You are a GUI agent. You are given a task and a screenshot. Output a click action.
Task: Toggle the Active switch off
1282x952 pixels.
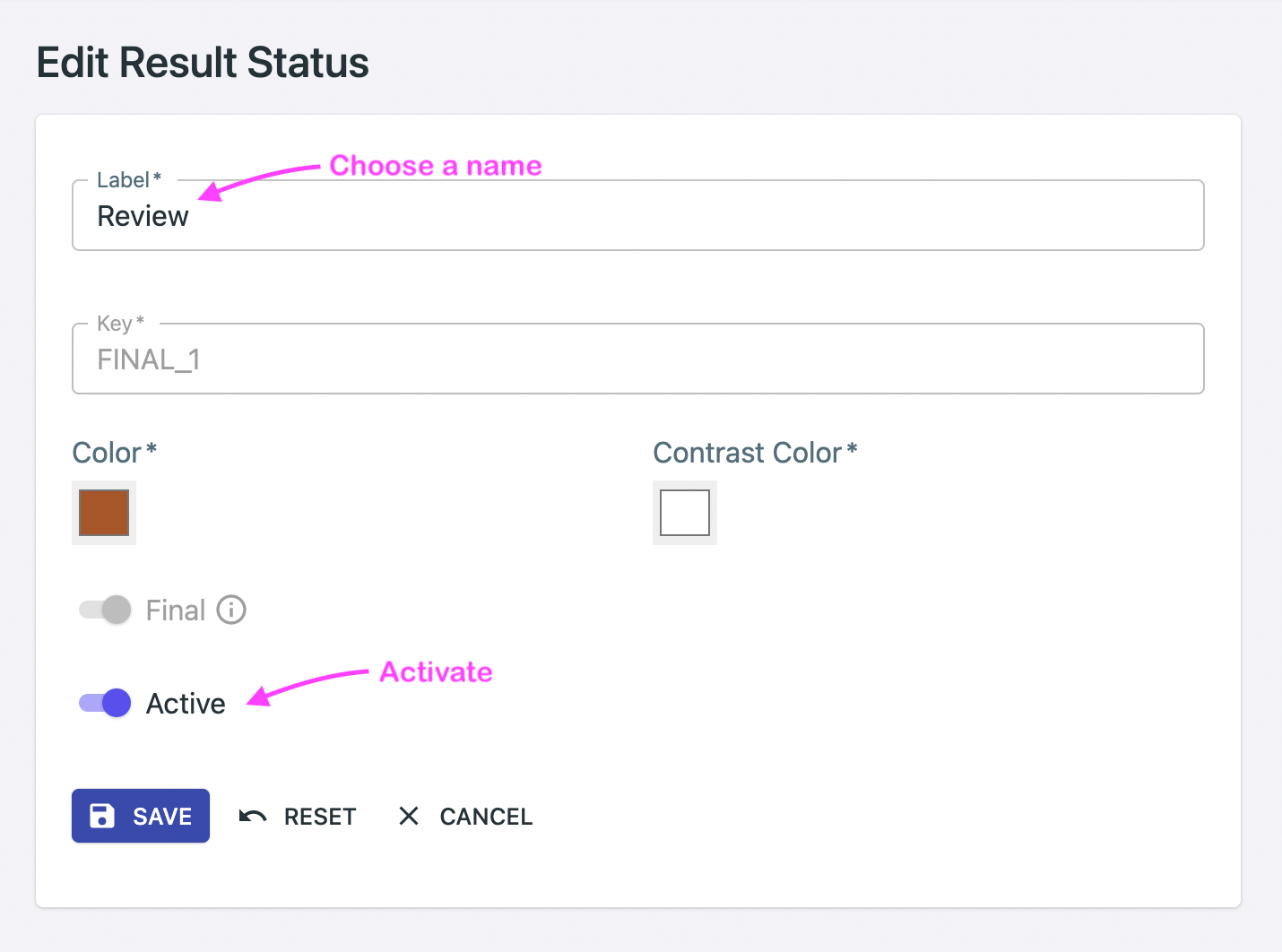tap(105, 703)
